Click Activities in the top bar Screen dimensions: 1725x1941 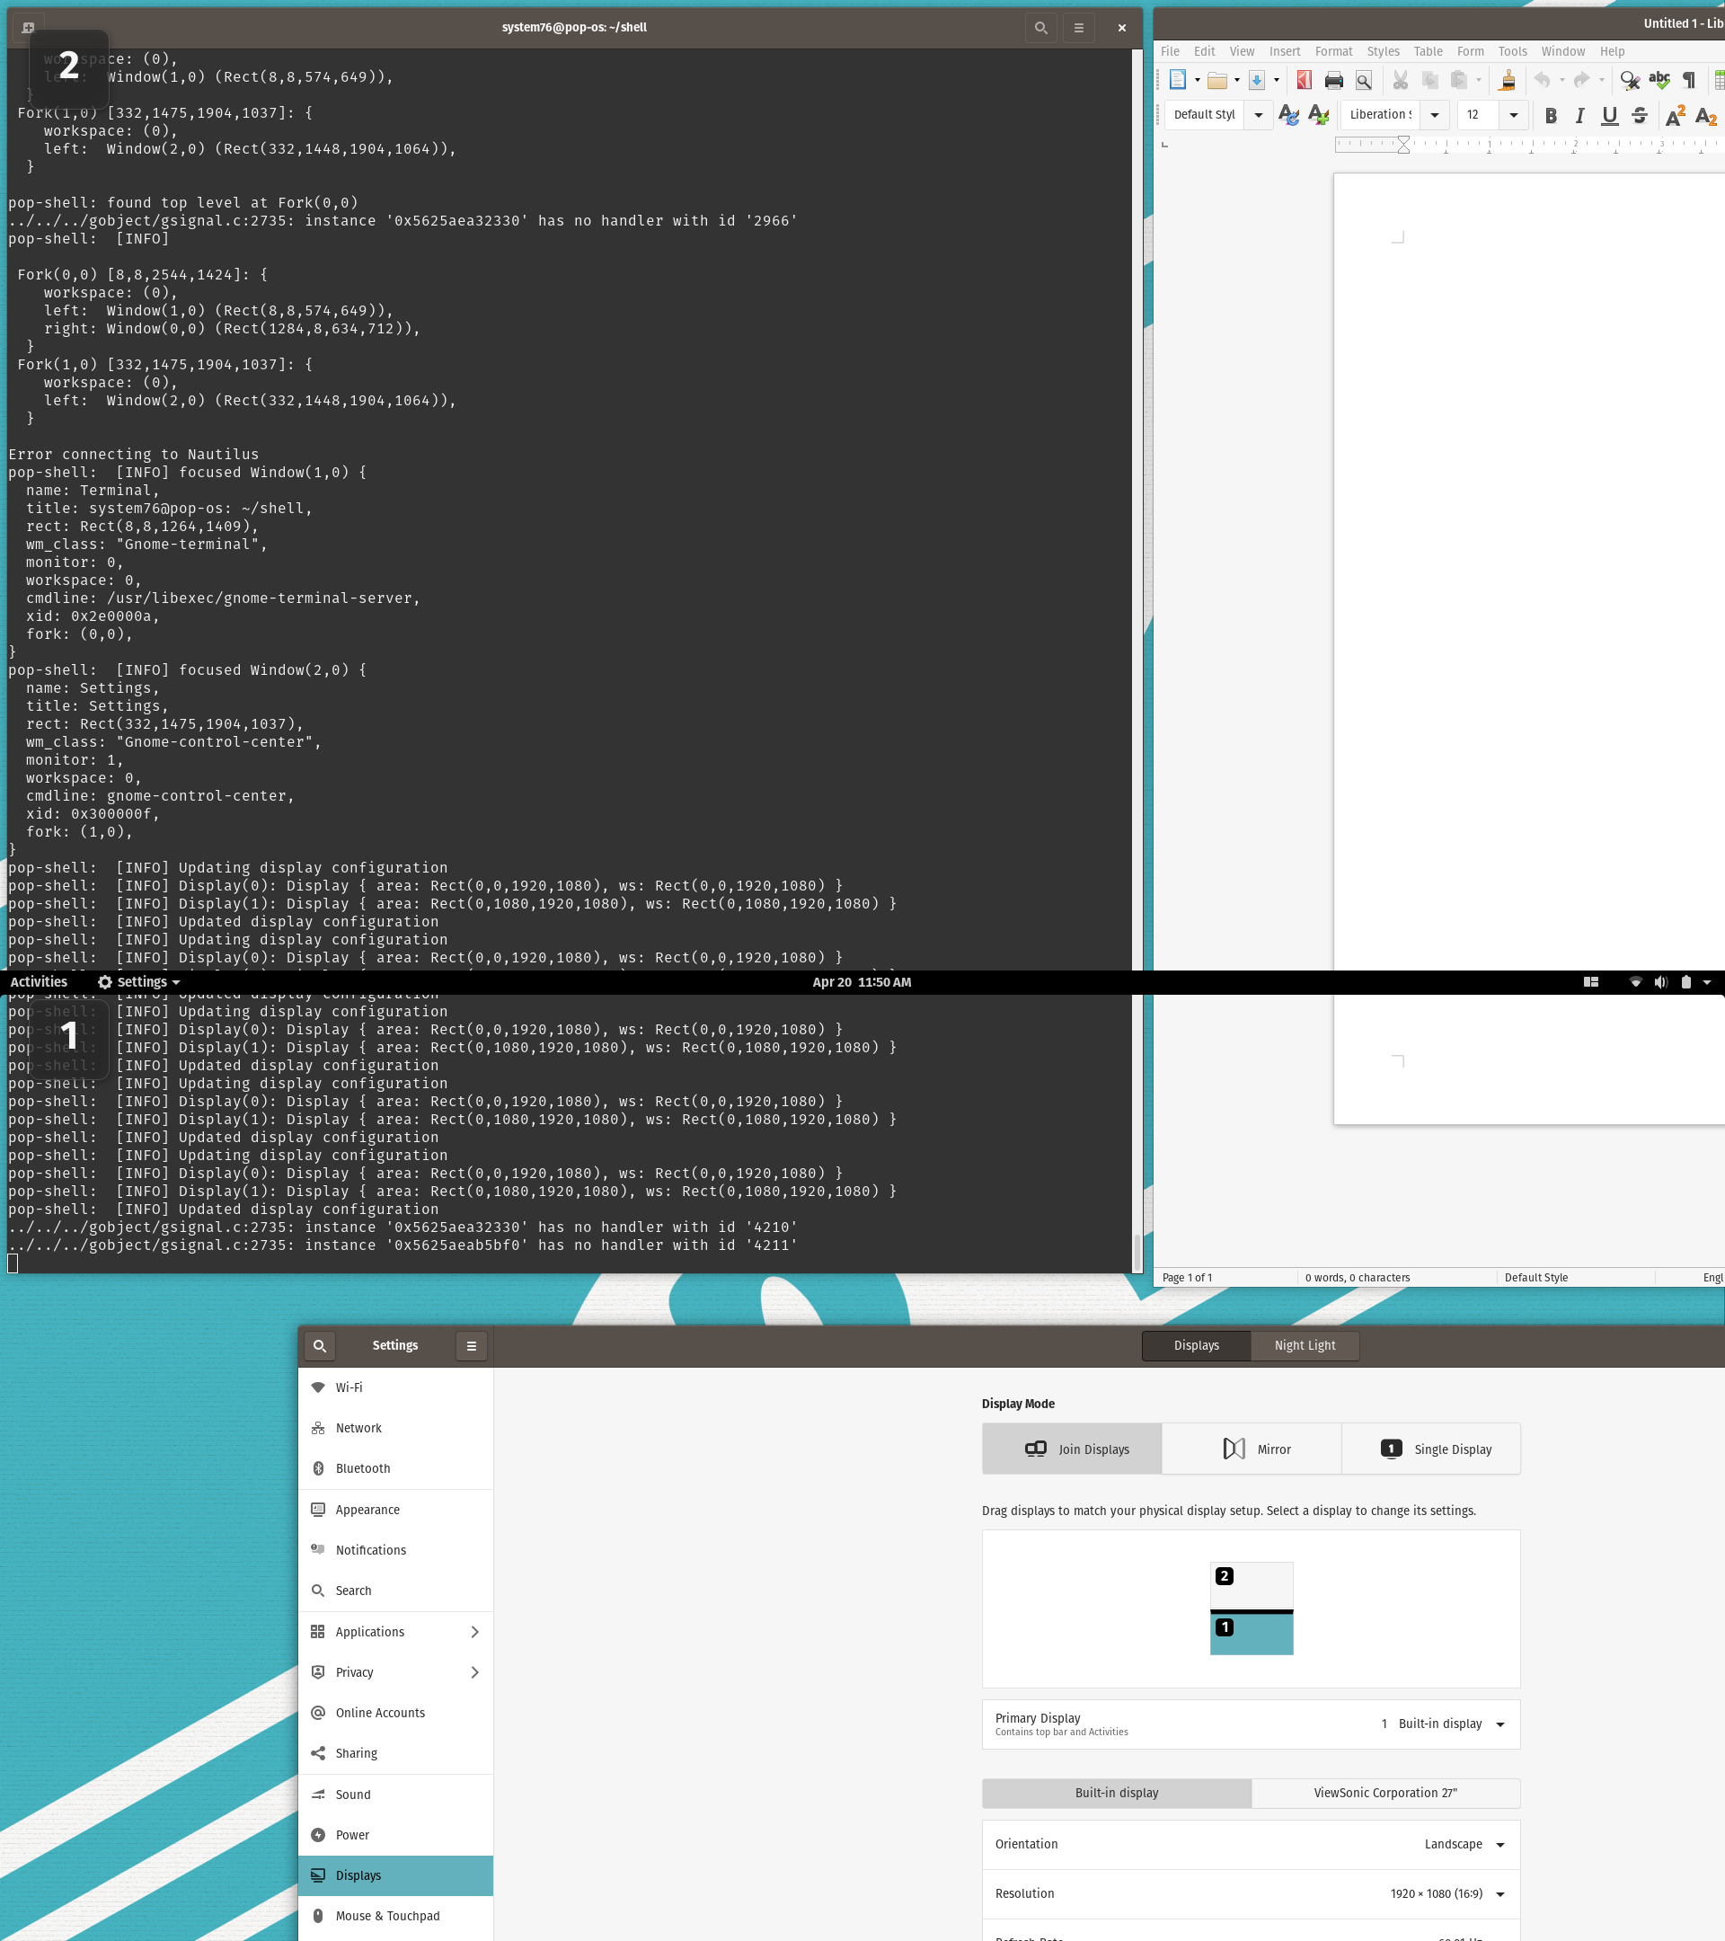(x=39, y=982)
